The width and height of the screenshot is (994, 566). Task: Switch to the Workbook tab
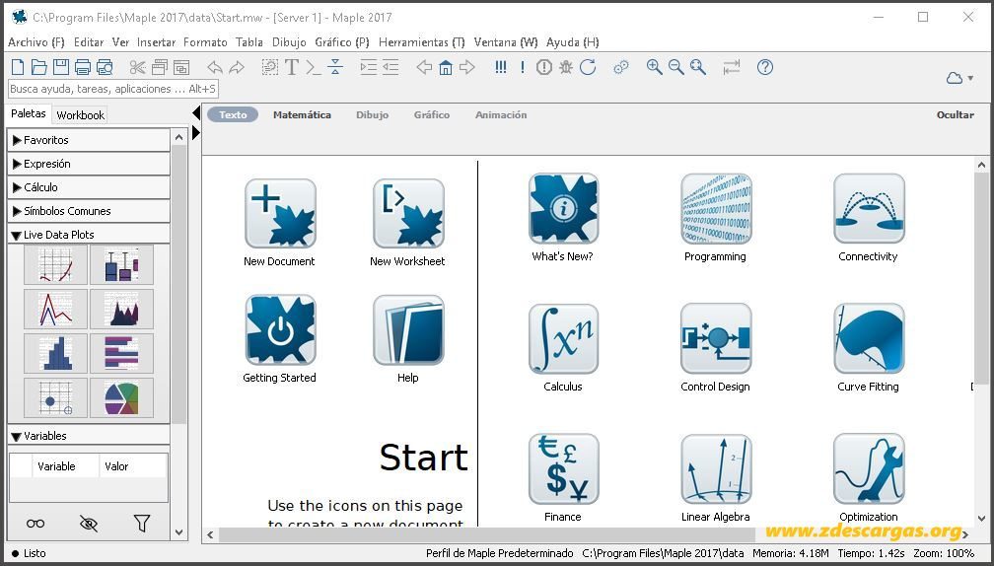[81, 114]
